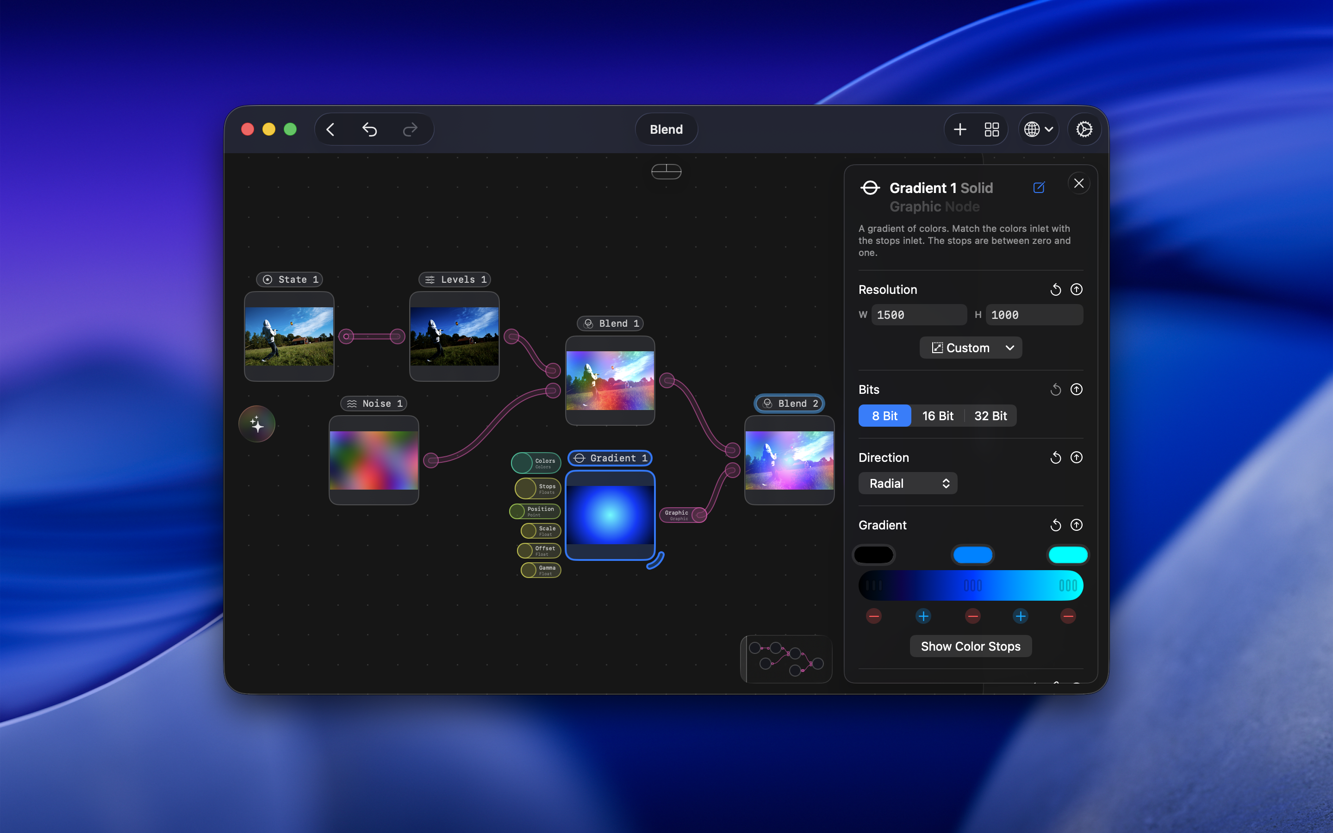Image resolution: width=1333 pixels, height=833 pixels.
Task: Click the plus add node icon
Action: pos(960,130)
